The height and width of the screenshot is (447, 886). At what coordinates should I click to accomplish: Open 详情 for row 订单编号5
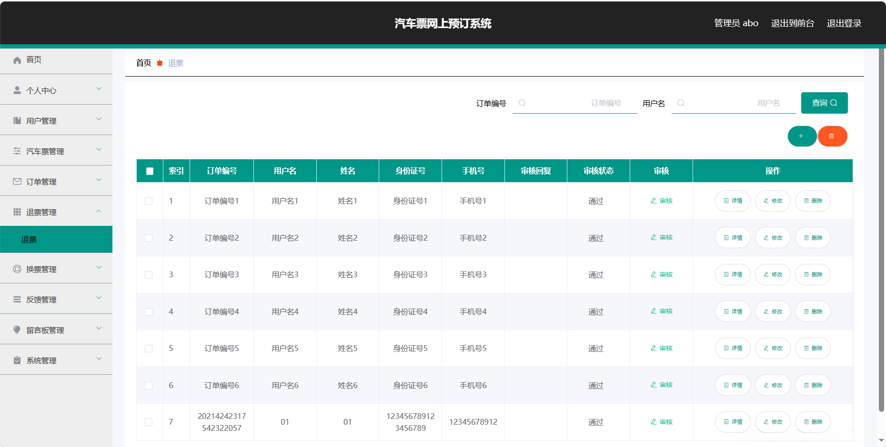click(733, 348)
